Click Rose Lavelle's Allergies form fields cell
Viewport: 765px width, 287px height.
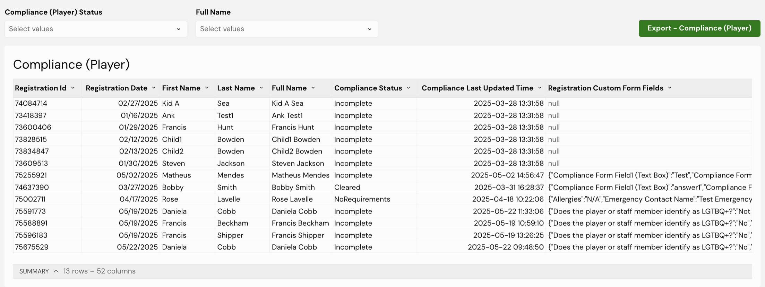pos(650,199)
